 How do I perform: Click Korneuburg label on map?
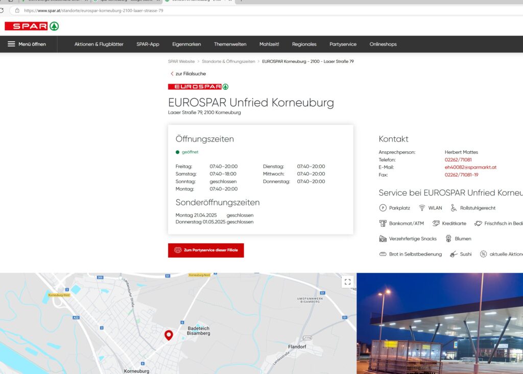tap(136, 371)
